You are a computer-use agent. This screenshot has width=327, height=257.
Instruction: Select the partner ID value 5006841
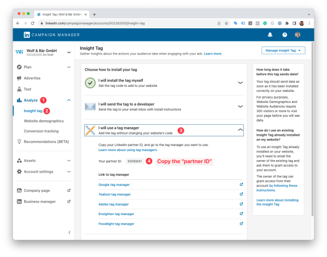(135, 161)
